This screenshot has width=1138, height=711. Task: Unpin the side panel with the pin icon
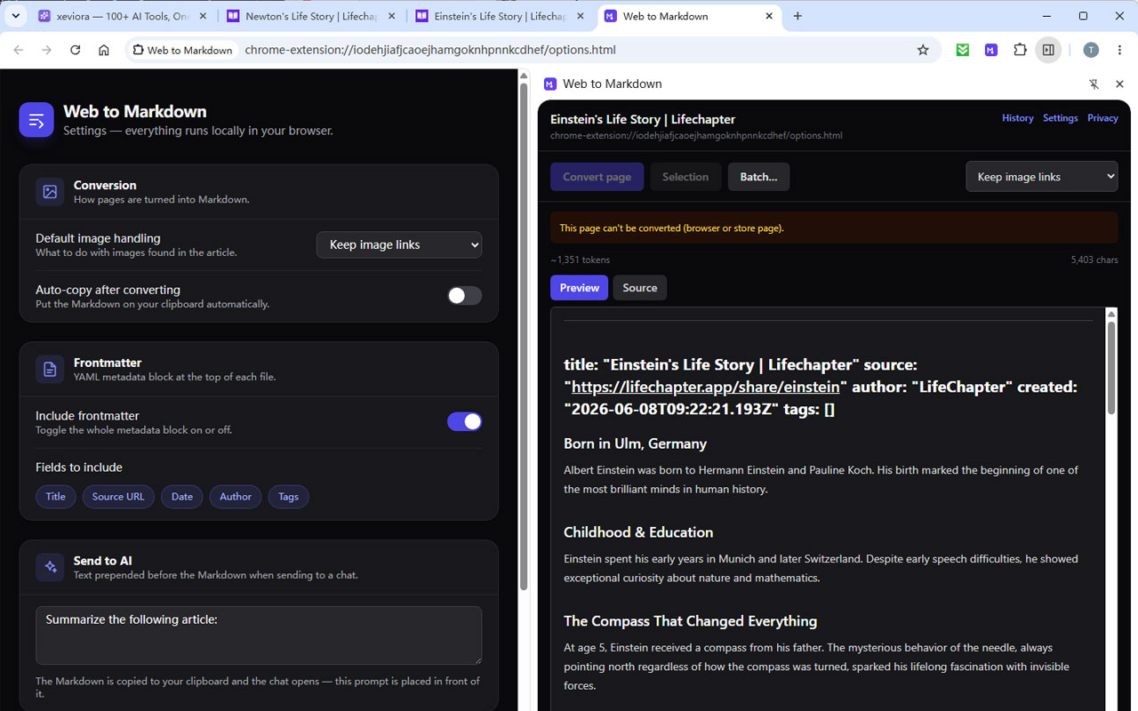point(1094,84)
